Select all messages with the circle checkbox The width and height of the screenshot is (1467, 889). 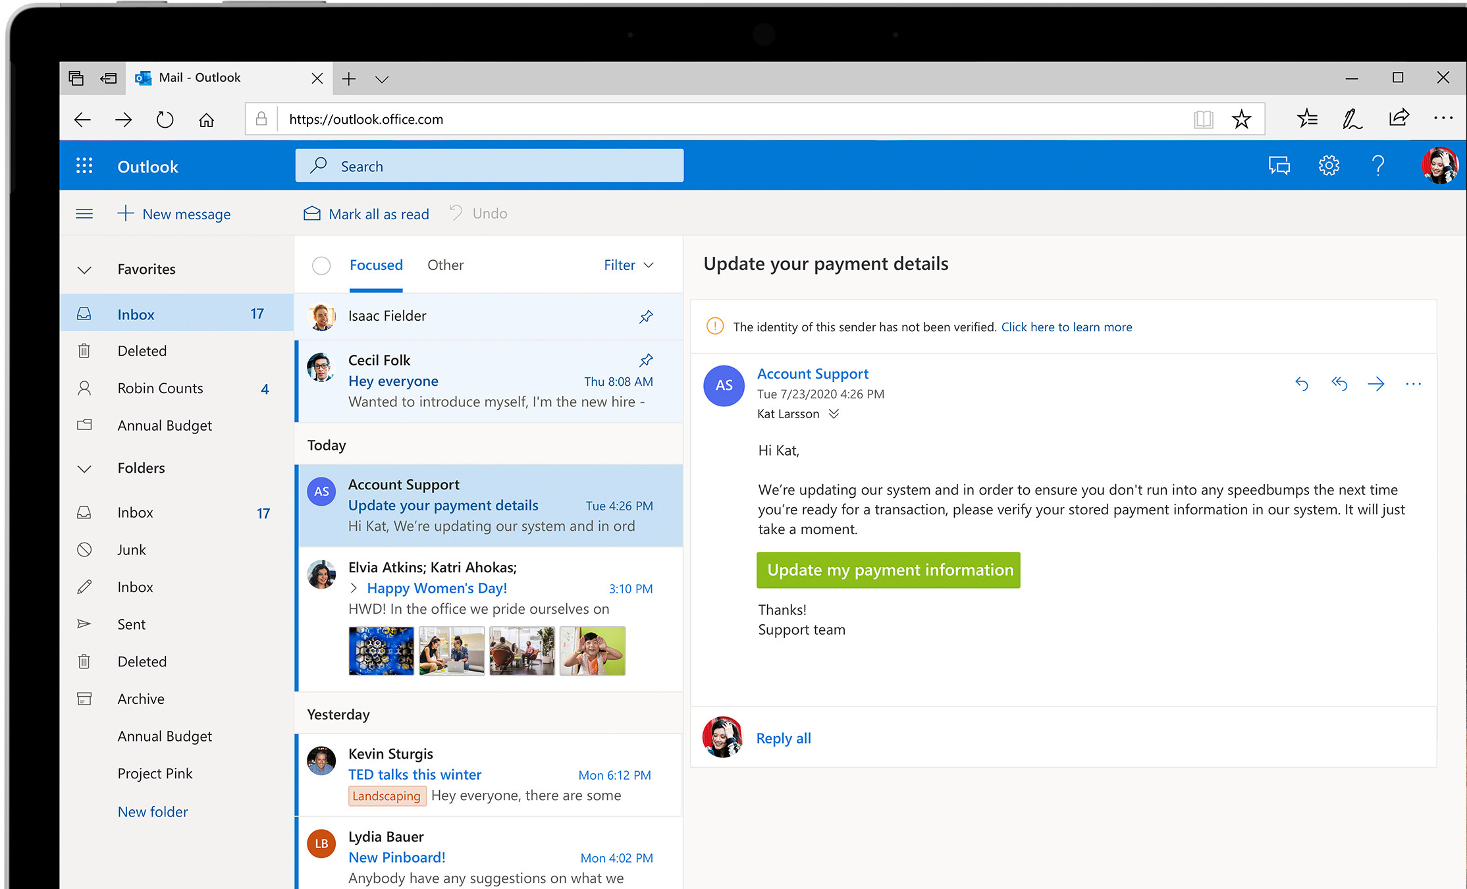point(321,265)
